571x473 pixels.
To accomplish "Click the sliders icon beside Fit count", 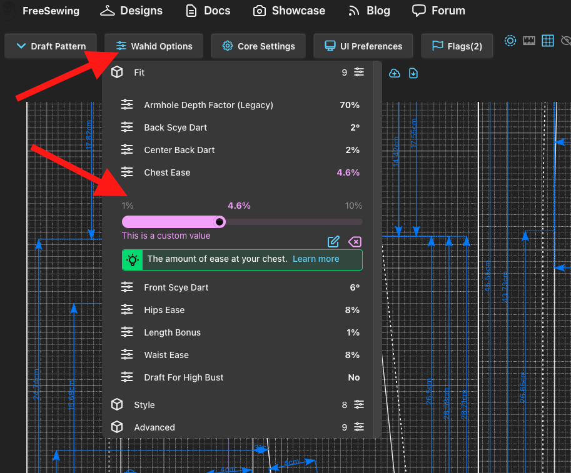I will (x=359, y=72).
